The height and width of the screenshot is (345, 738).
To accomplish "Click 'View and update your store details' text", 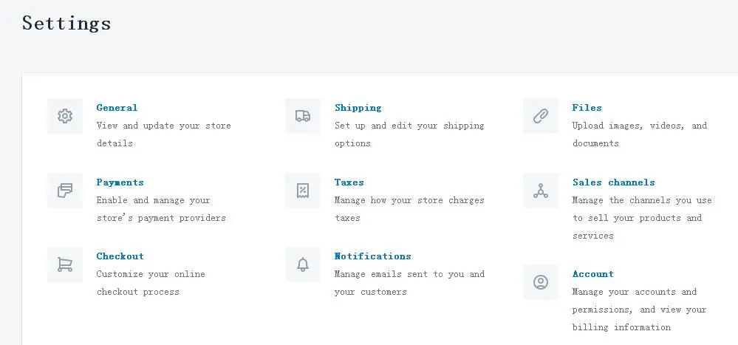I will (164, 134).
